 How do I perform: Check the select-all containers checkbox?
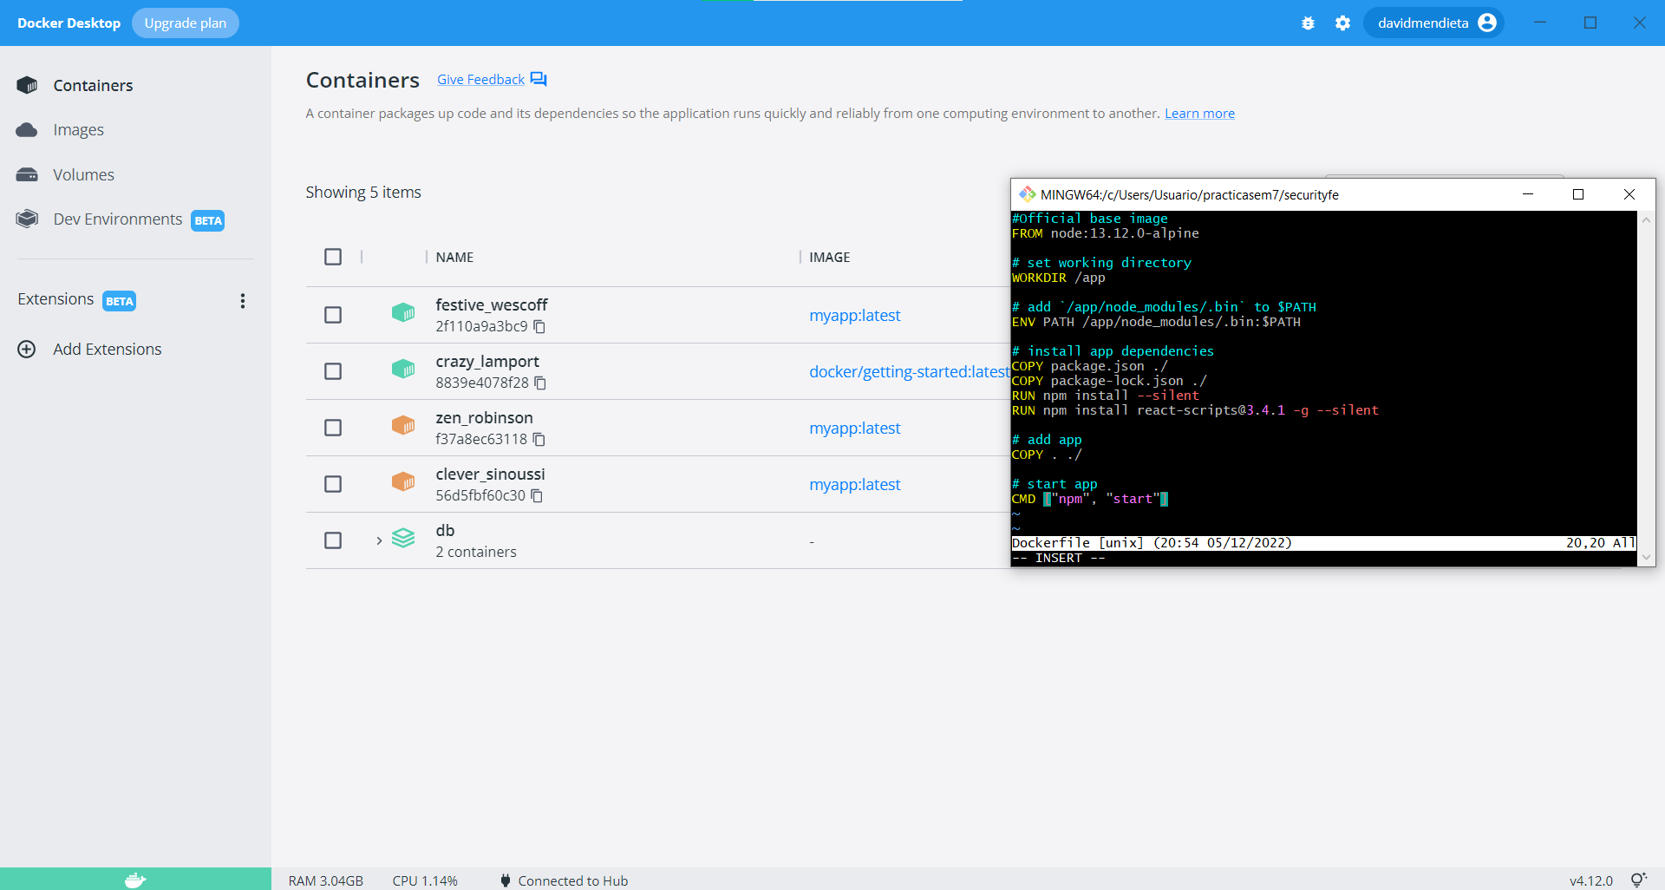pyautogui.click(x=333, y=257)
